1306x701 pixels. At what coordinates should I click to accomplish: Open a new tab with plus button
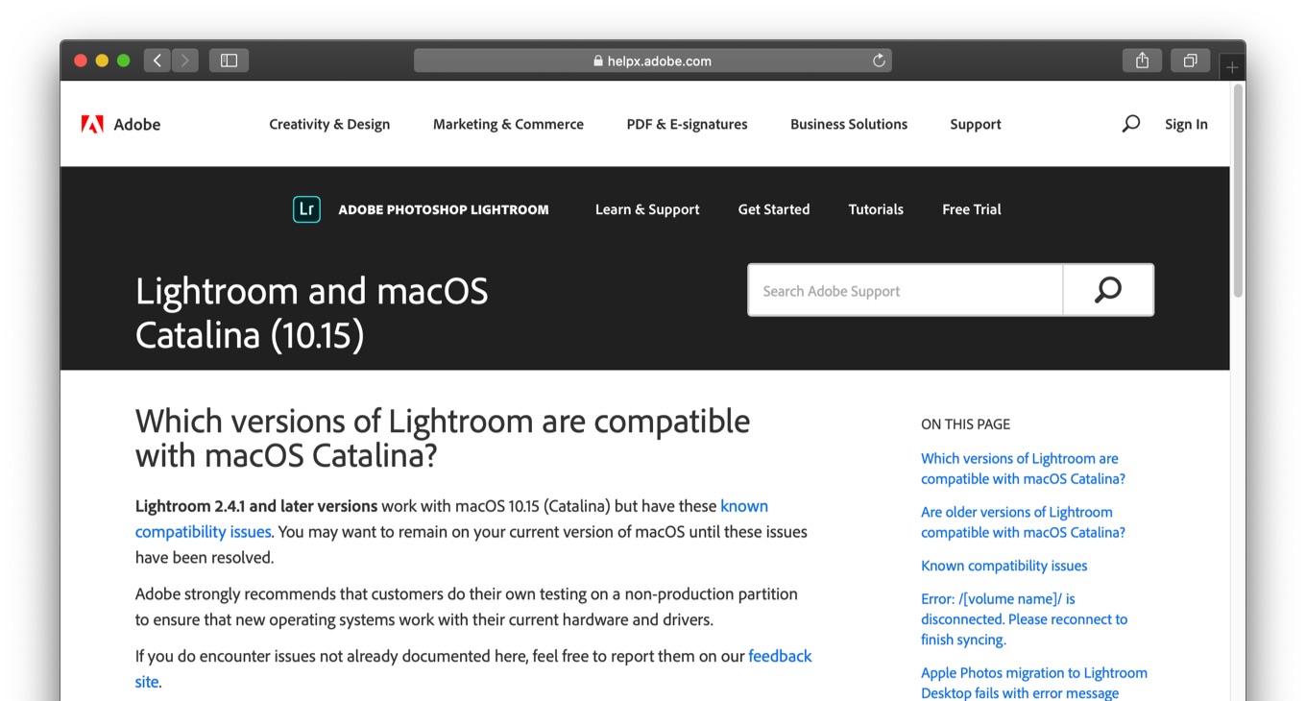pos(1232,68)
